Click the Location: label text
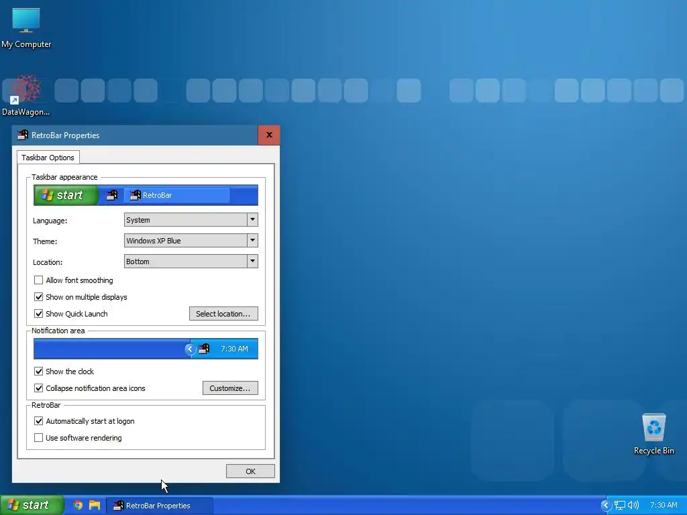Image resolution: width=687 pixels, height=515 pixels. point(48,262)
